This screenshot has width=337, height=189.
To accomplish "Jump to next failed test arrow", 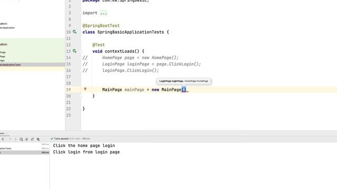I will (15, 139).
